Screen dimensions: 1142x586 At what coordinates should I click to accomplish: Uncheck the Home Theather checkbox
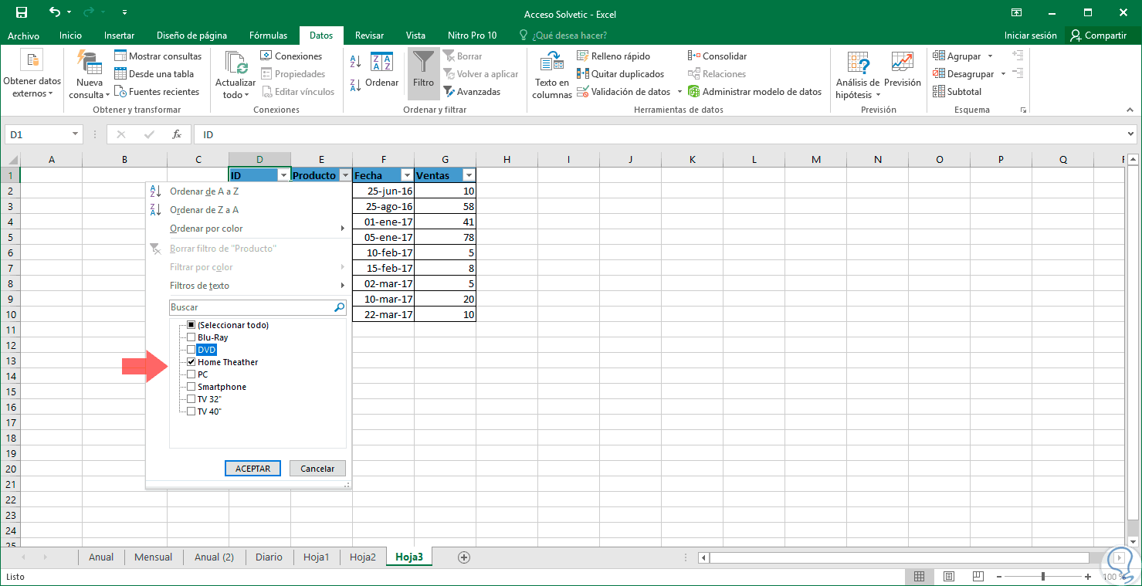[x=191, y=362]
